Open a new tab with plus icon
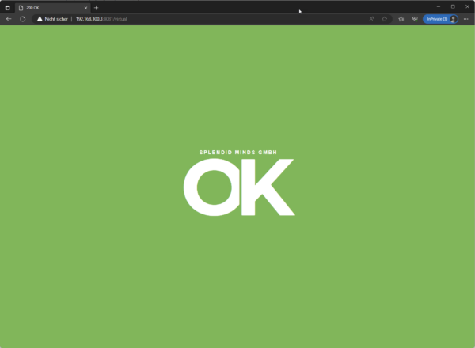 [97, 8]
